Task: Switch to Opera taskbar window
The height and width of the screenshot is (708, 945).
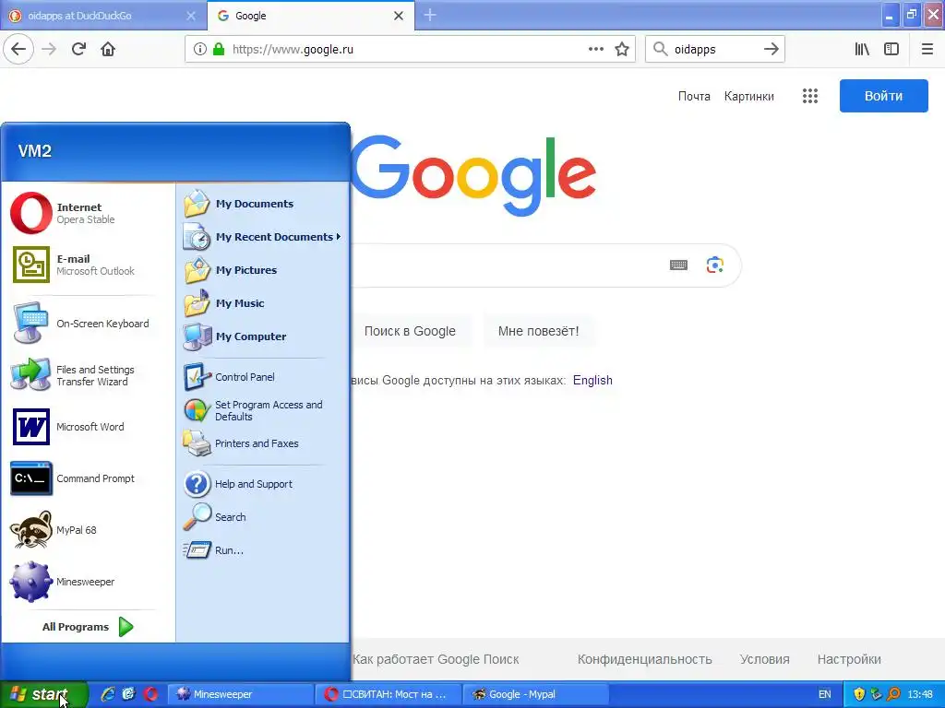Action: (389, 694)
